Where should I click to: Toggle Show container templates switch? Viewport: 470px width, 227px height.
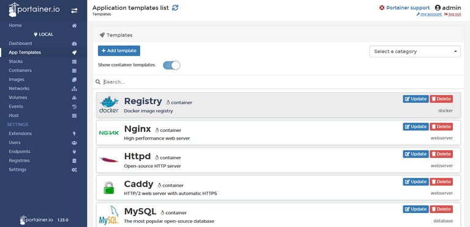[171, 65]
